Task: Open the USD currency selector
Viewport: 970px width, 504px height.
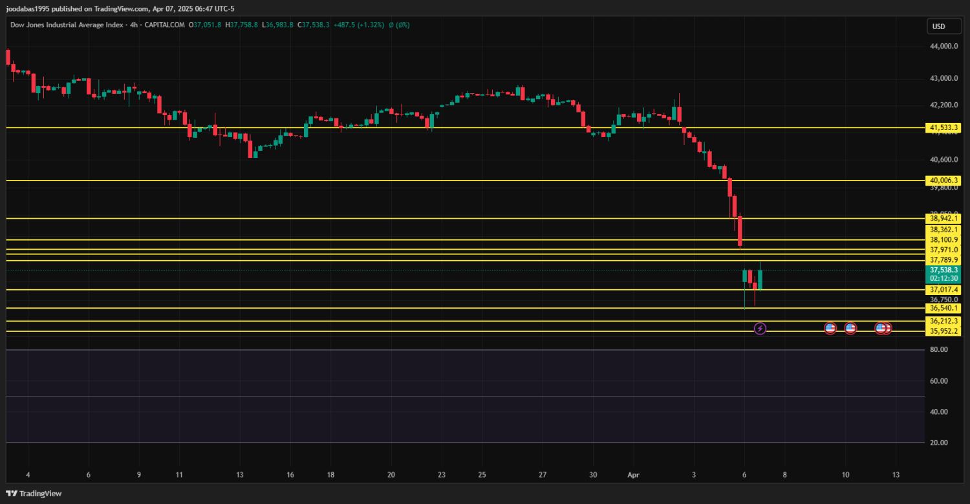Action: (x=938, y=27)
